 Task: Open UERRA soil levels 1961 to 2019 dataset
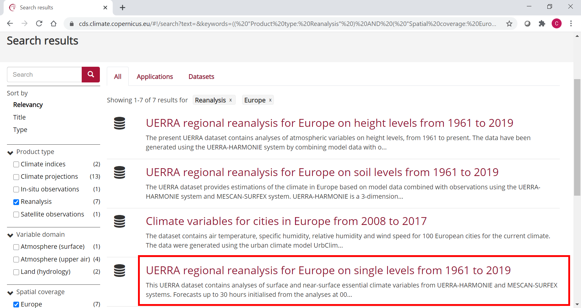(x=322, y=172)
